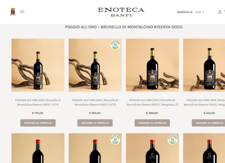Open the user account icon
The height and width of the screenshot is (163, 225).
click(220, 12)
